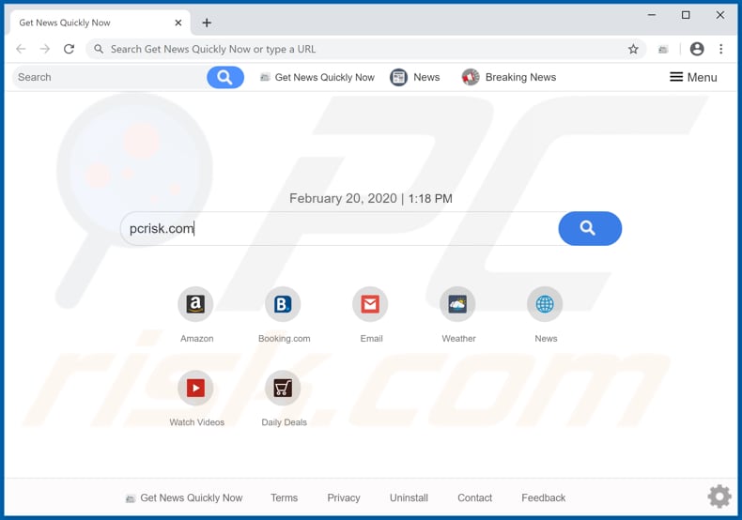Open the Feedback footer link

[543, 497]
